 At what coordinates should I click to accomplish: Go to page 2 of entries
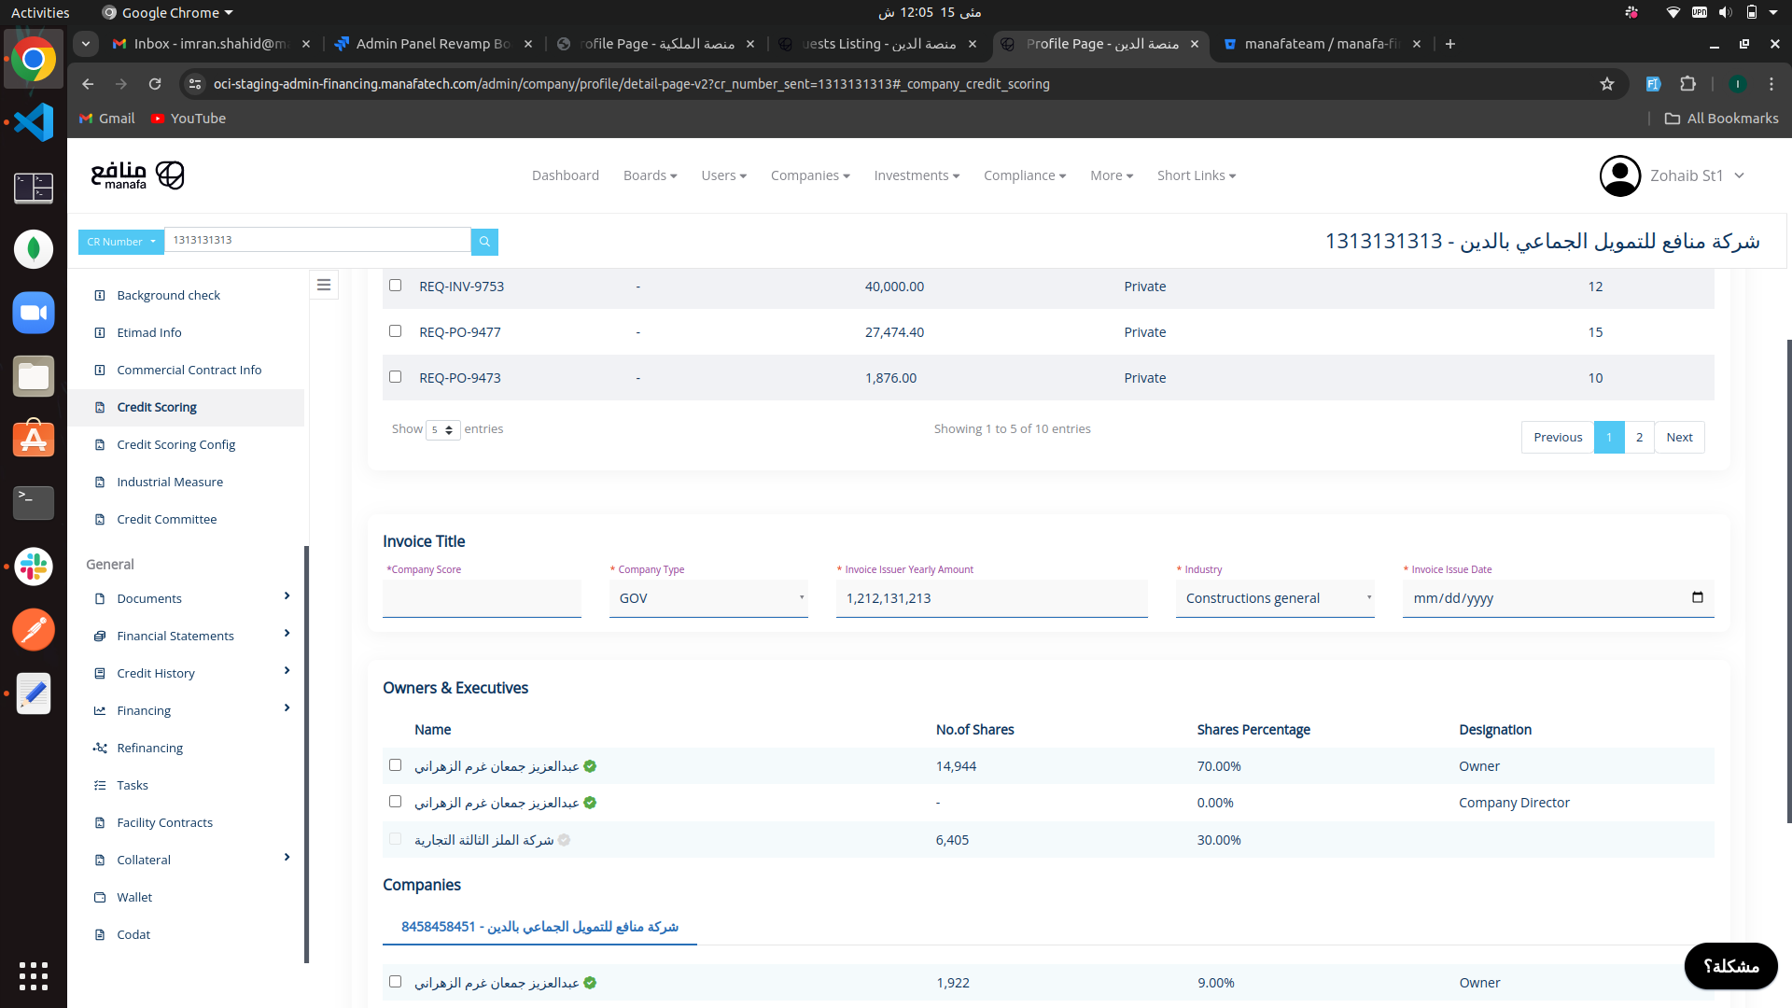pyautogui.click(x=1639, y=438)
